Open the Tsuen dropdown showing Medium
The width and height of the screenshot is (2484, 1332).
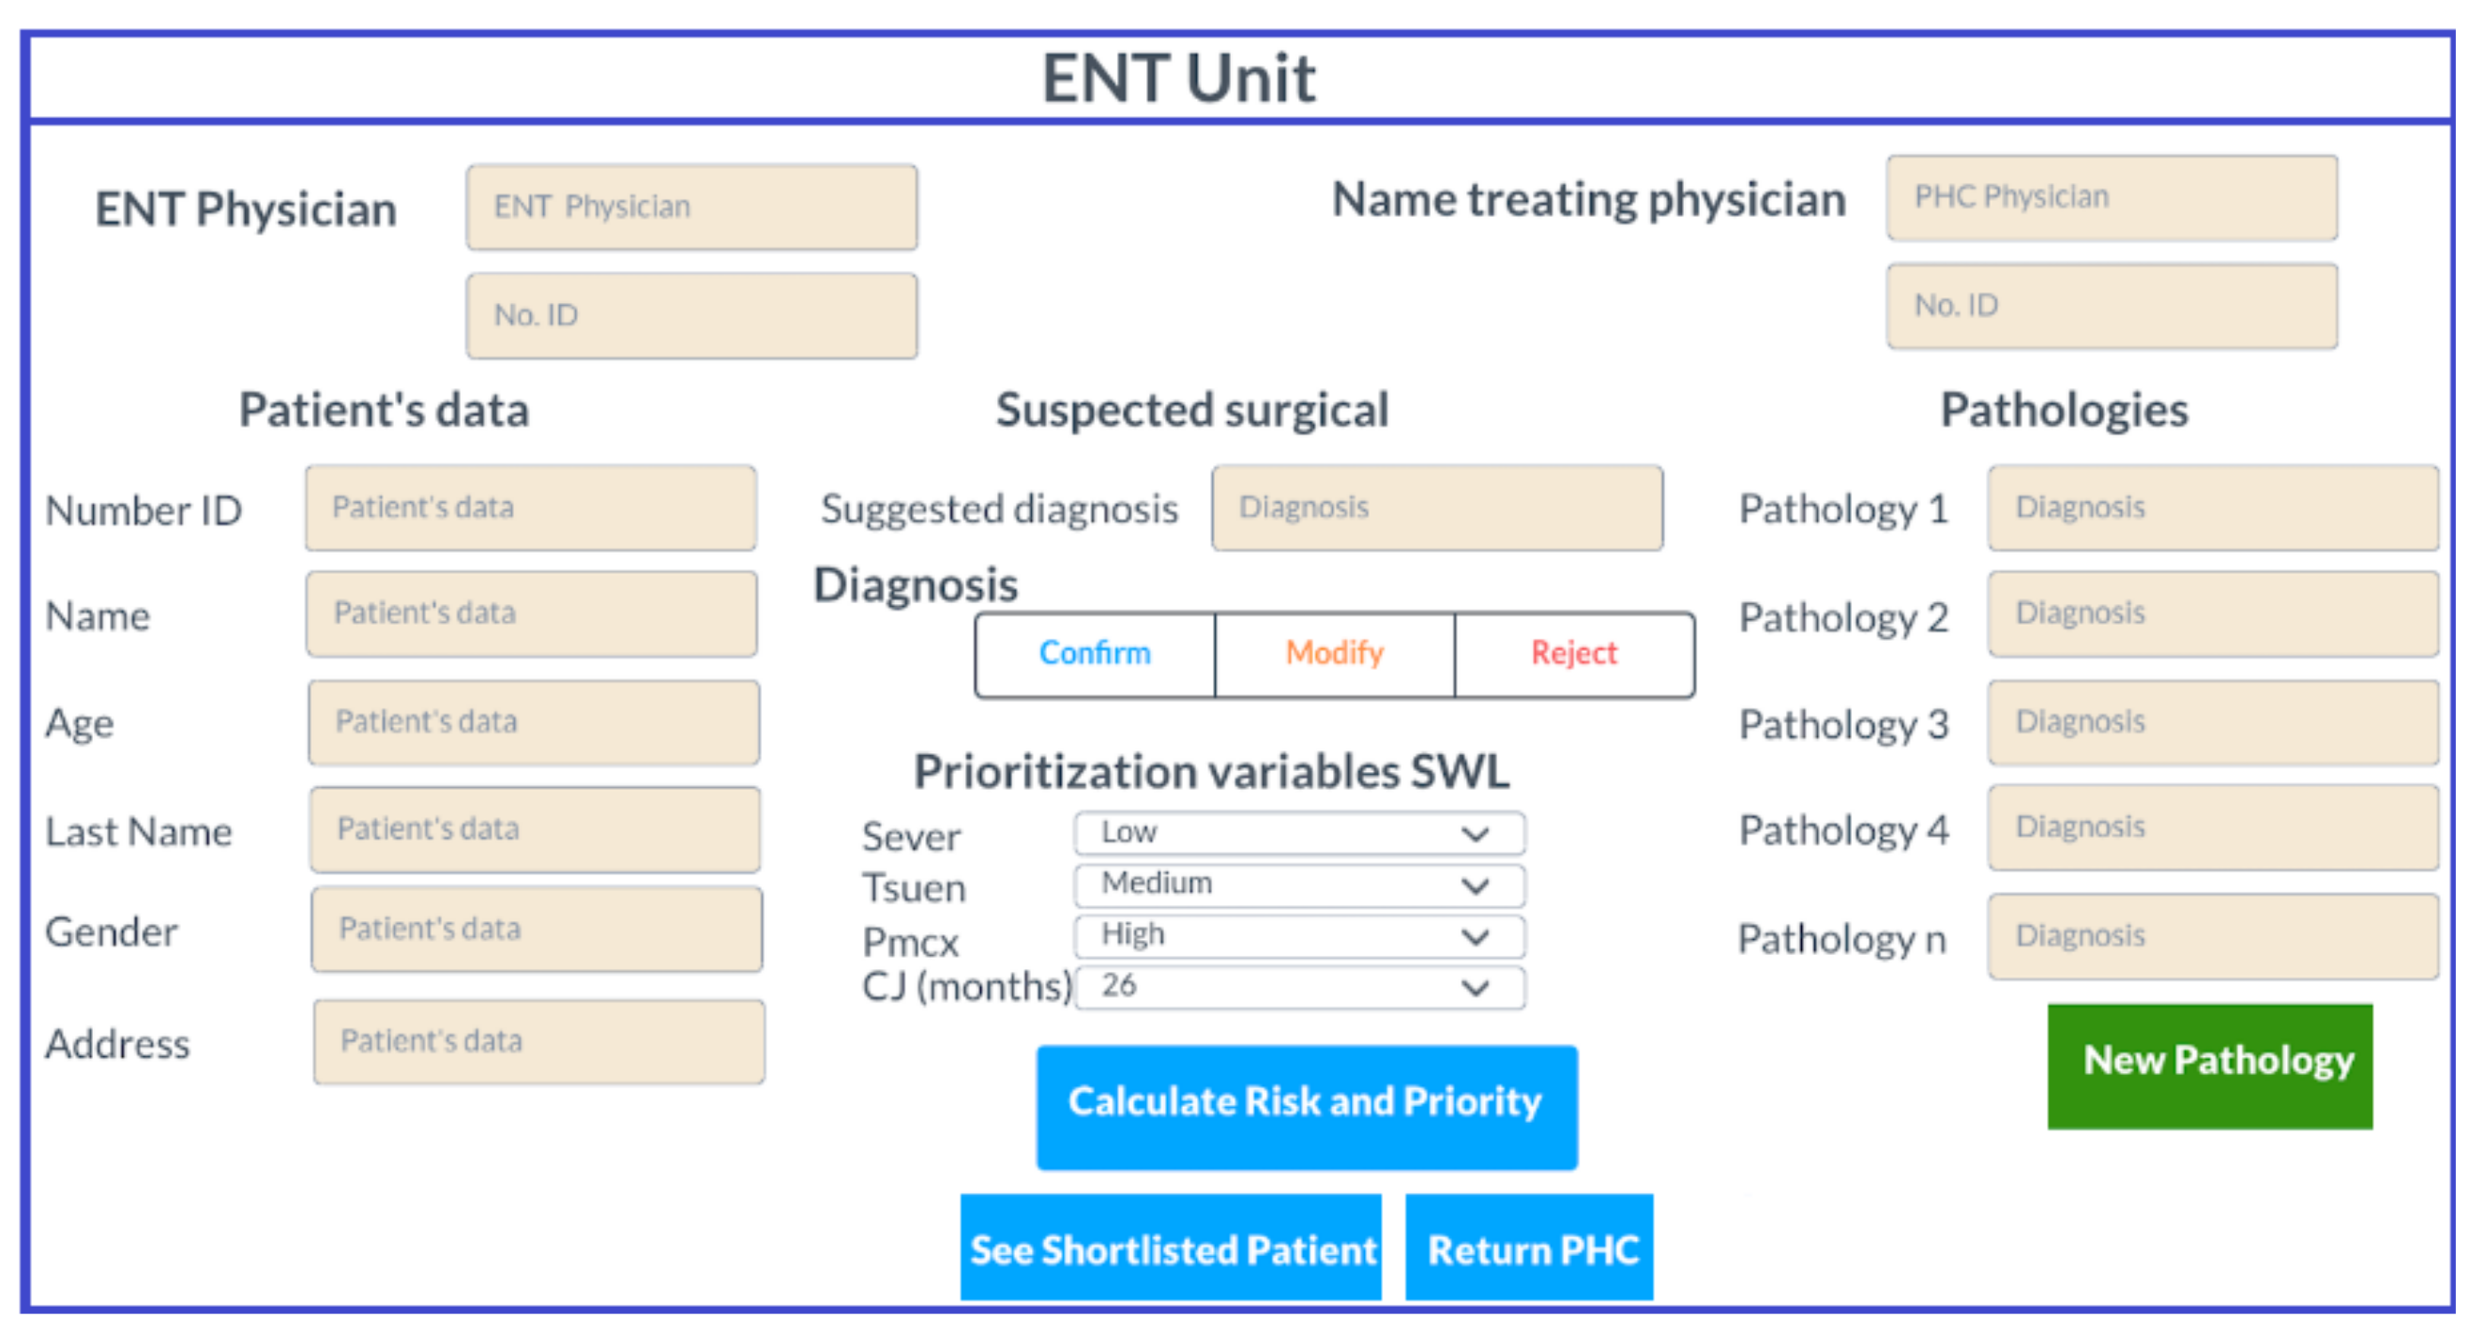[x=1298, y=885]
